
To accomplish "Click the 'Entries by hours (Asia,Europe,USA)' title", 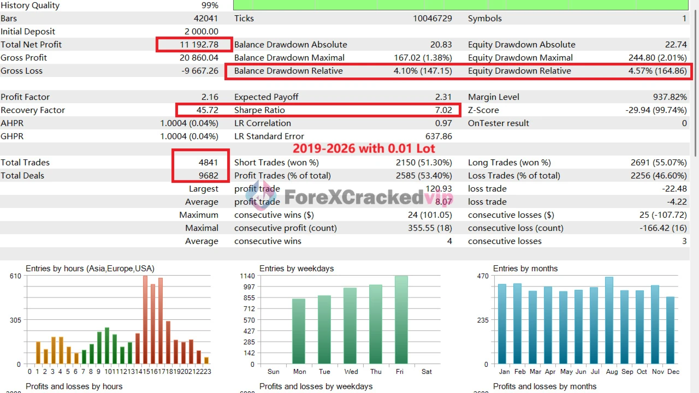I will coord(90,269).
